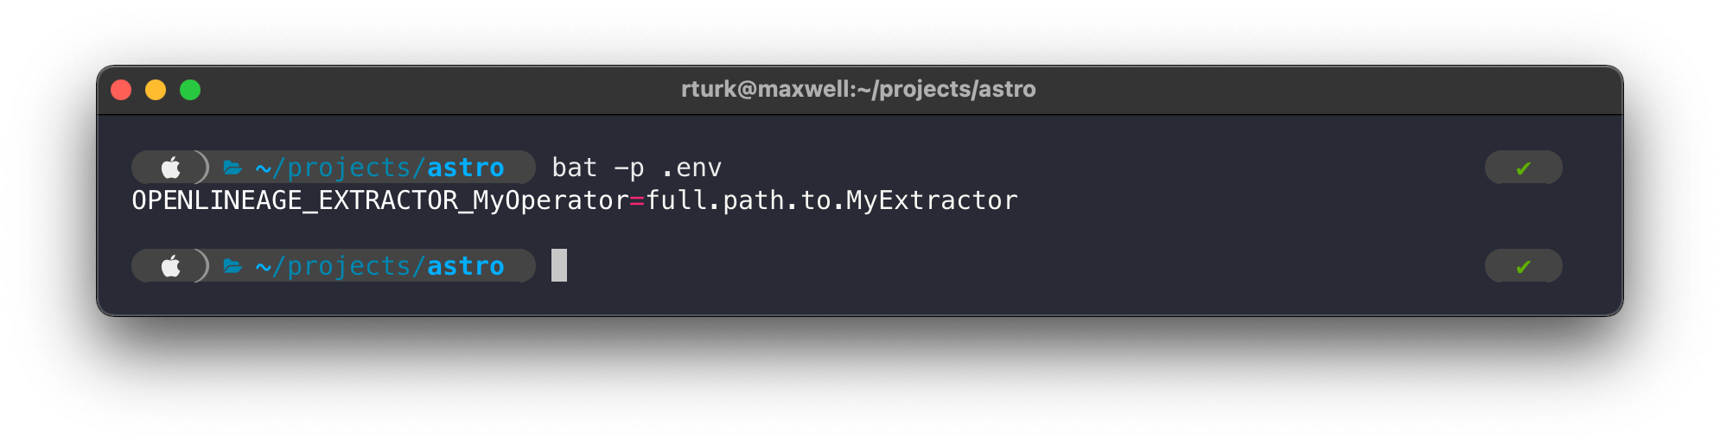Click the '.env' filename argument
The image size is (1720, 444).
[691, 168]
